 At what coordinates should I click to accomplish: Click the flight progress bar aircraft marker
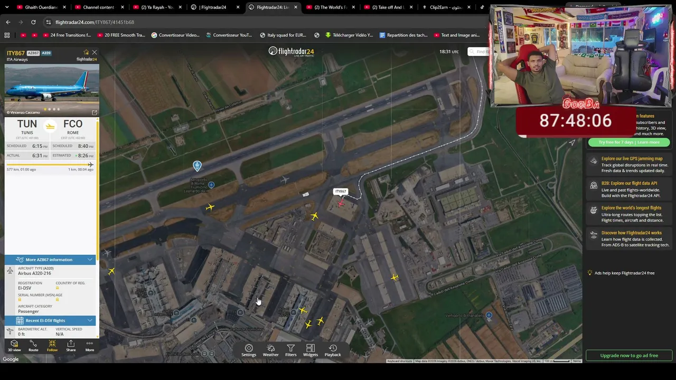tap(91, 165)
